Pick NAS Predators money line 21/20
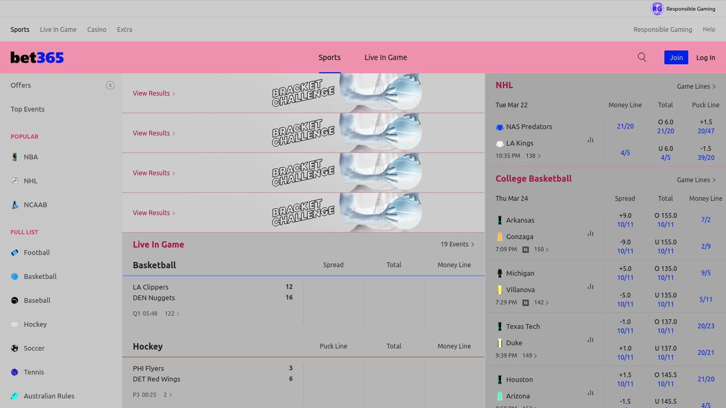Screen dimensions: 726x408 (x=625, y=126)
